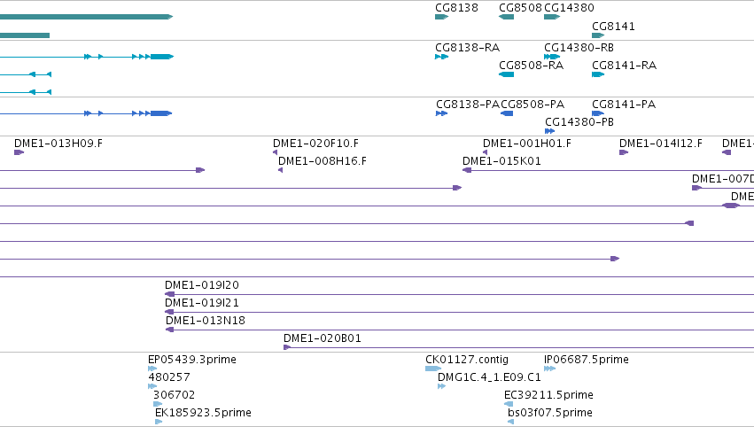Select the DME1-008H16.F marker
This screenshot has height=427, width=754.
click(x=280, y=170)
